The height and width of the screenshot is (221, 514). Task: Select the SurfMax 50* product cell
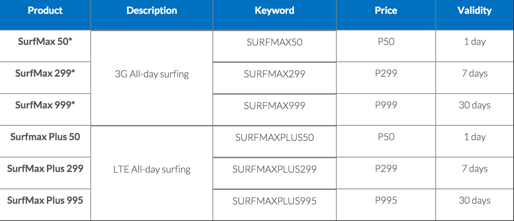(45, 42)
